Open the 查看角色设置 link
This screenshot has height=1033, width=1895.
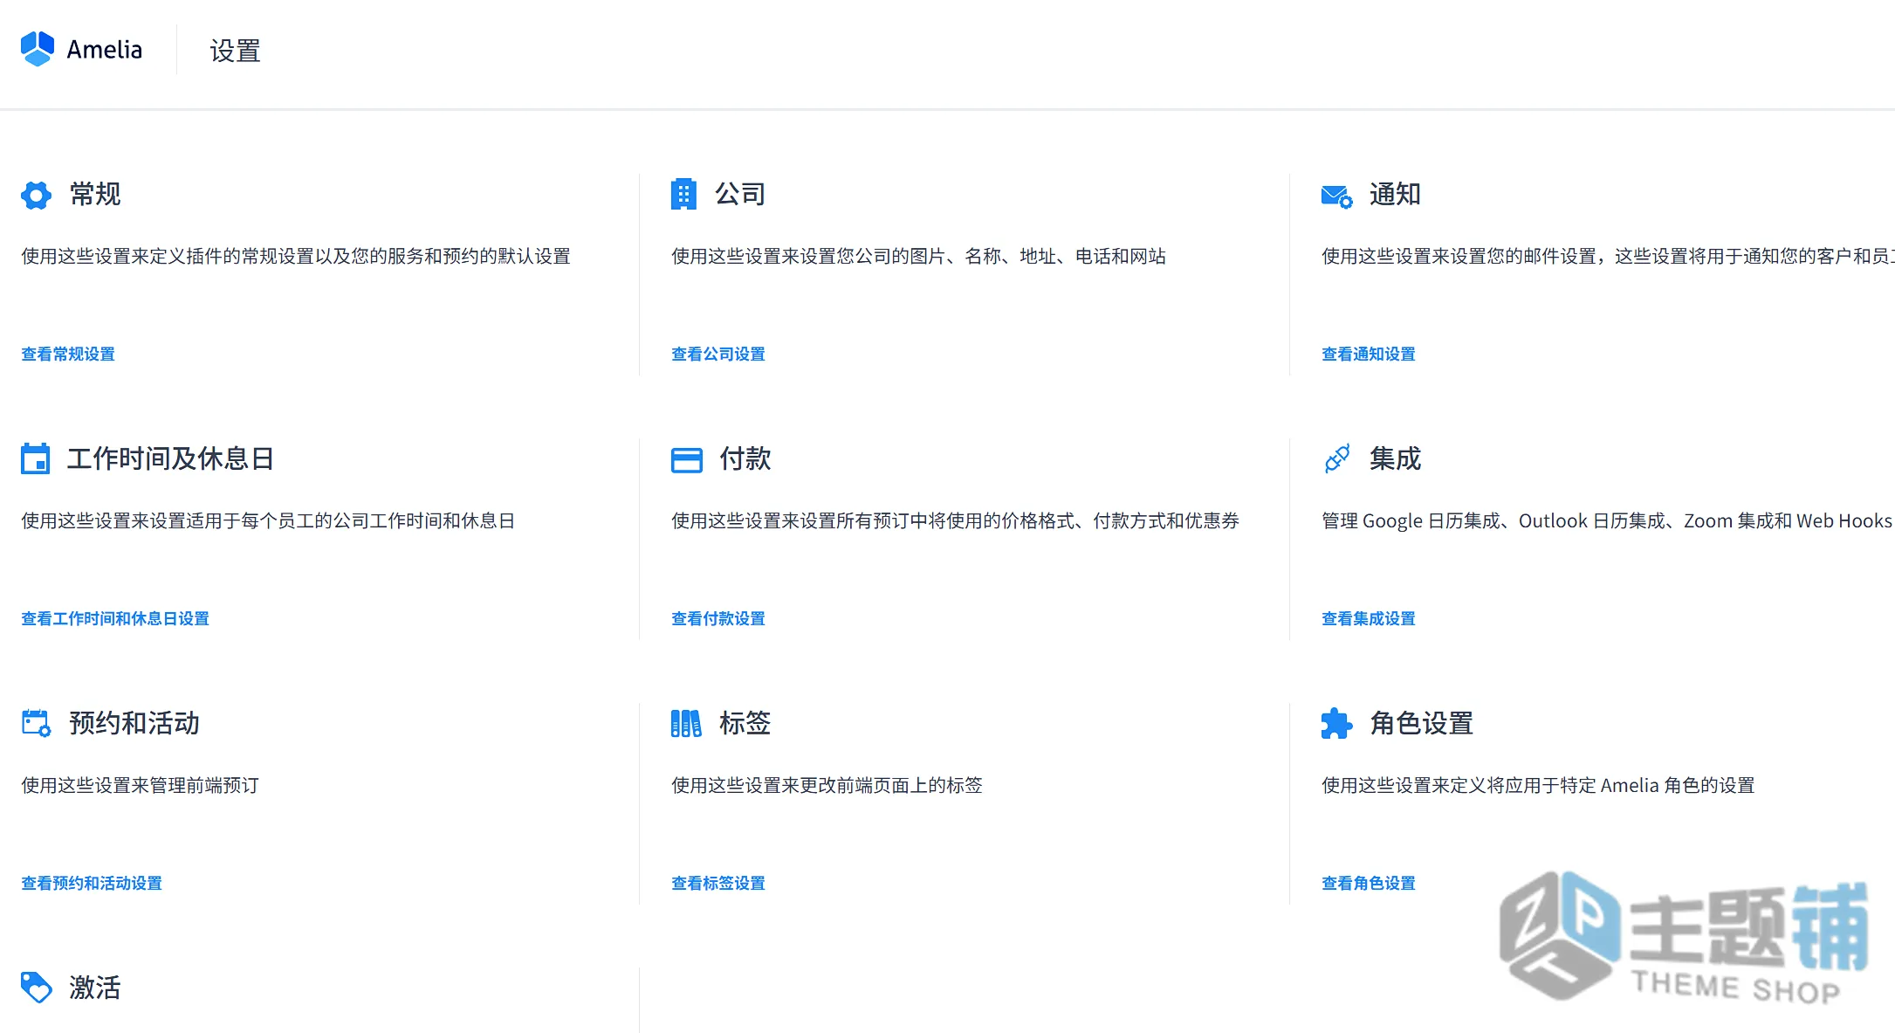[1368, 883]
